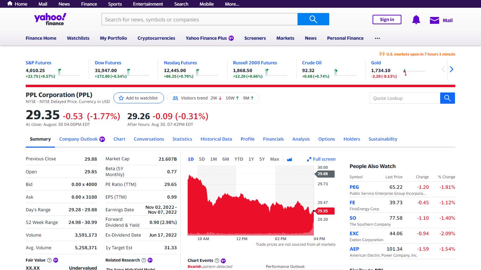Open the EXC symbol link
This screenshot has width=481, height=270.
pyautogui.click(x=354, y=233)
